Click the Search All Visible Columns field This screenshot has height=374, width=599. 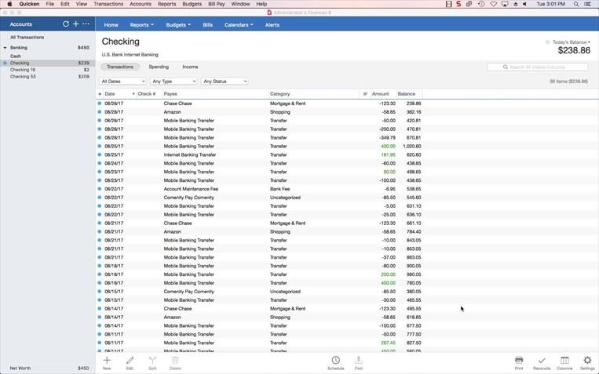538,67
